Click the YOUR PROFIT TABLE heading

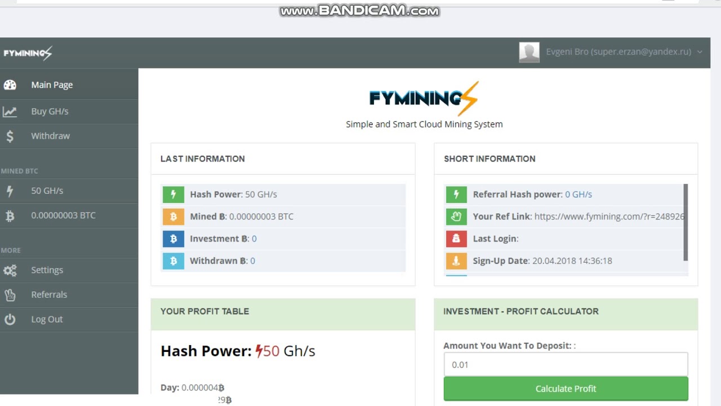click(204, 311)
